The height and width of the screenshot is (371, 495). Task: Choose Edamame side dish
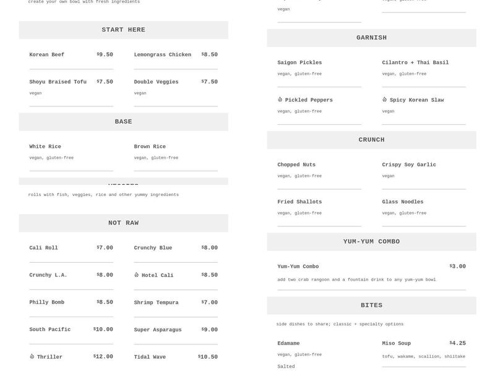point(288,343)
